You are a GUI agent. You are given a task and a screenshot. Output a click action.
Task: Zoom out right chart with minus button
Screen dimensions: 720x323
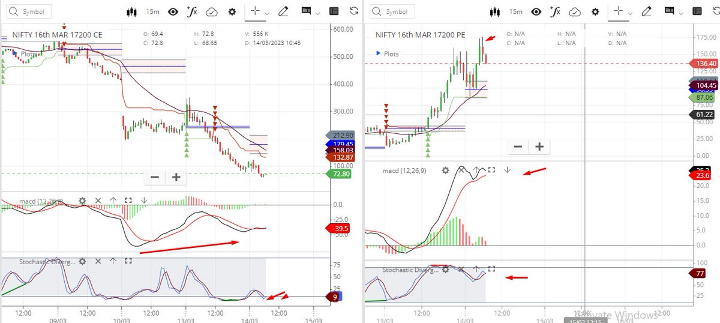[x=518, y=146]
